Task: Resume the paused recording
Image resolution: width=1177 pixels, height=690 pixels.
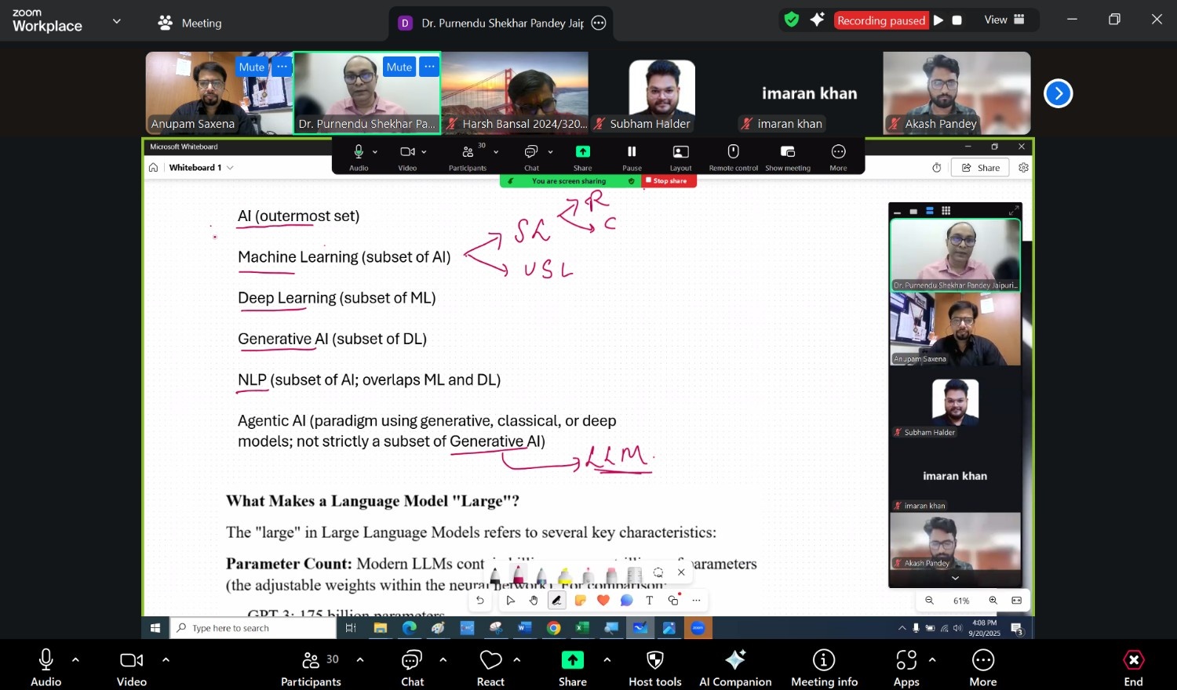Action: pyautogui.click(x=938, y=20)
